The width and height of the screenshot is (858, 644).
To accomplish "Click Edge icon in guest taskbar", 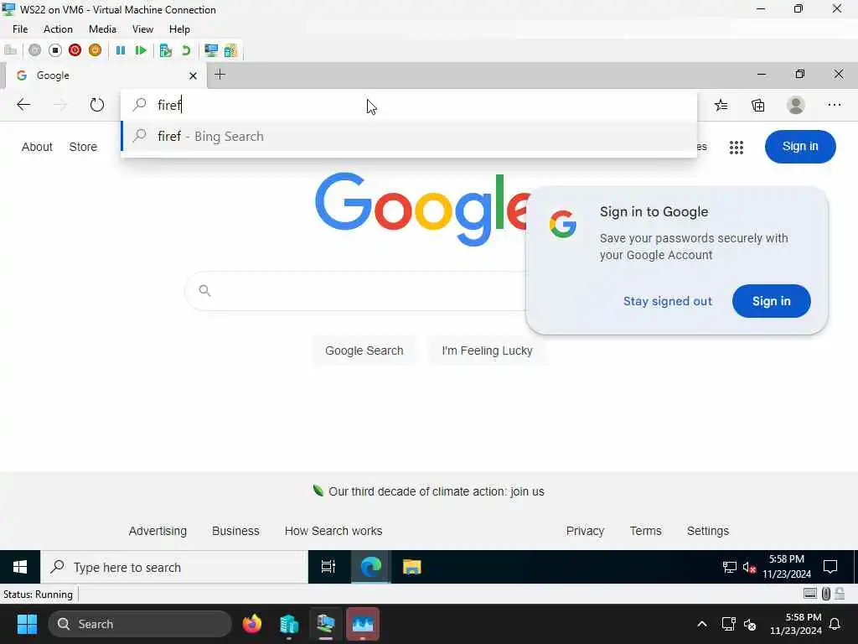I will pyautogui.click(x=370, y=567).
